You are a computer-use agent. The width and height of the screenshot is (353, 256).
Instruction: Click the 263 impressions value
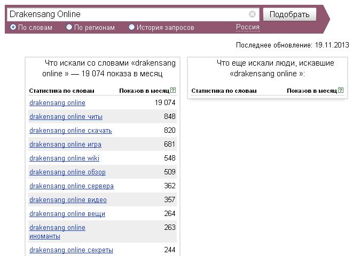pos(170,227)
